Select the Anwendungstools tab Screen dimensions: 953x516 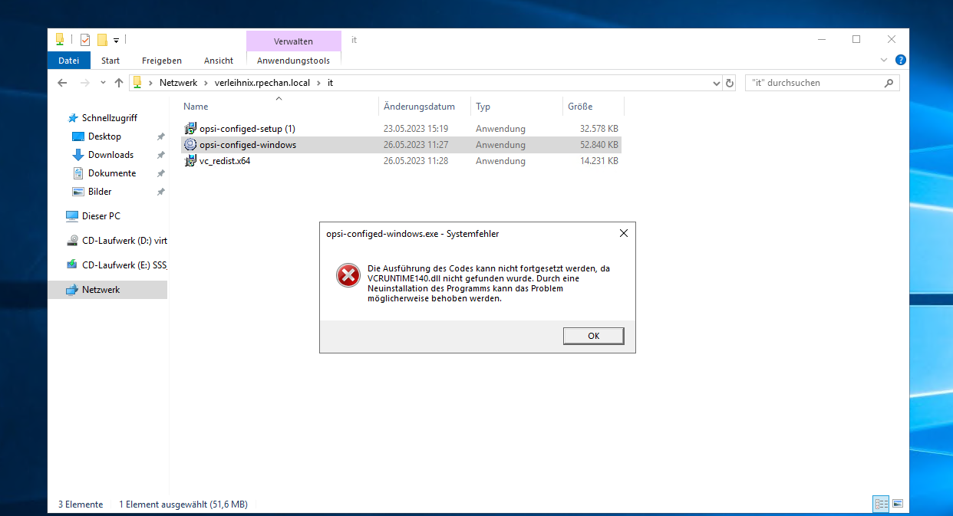coord(293,61)
